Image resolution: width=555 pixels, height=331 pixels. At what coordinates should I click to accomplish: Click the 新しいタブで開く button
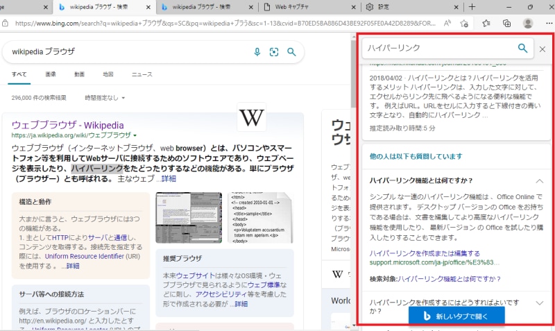[456, 316]
